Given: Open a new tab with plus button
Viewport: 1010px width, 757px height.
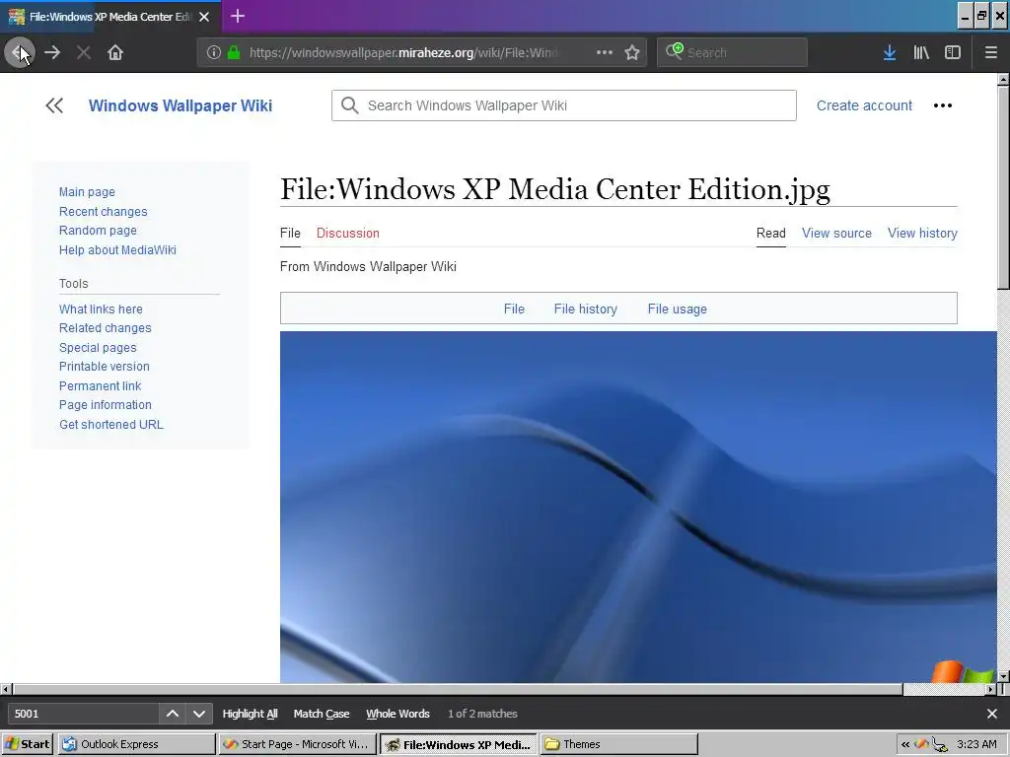Looking at the screenshot, I should point(238,16).
